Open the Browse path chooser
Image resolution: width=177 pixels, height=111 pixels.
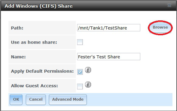click(160, 27)
